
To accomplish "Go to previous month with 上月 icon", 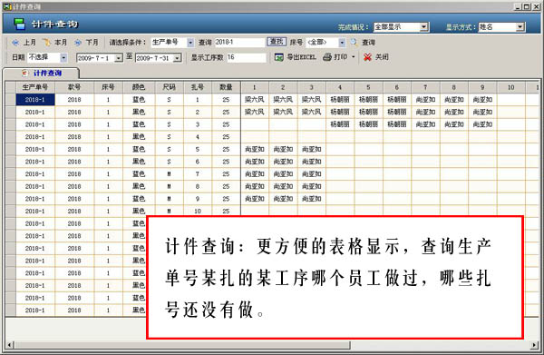I will coord(15,43).
